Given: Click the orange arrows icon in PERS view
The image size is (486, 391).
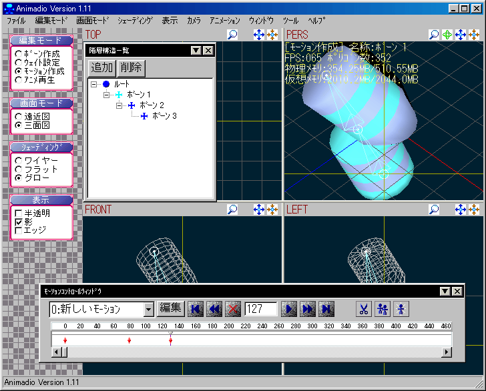Looking at the screenshot, I should point(474,35).
